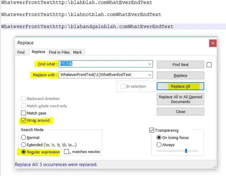
Task: Click the '3 occurrences were replaced' status message
Action: click(56, 164)
